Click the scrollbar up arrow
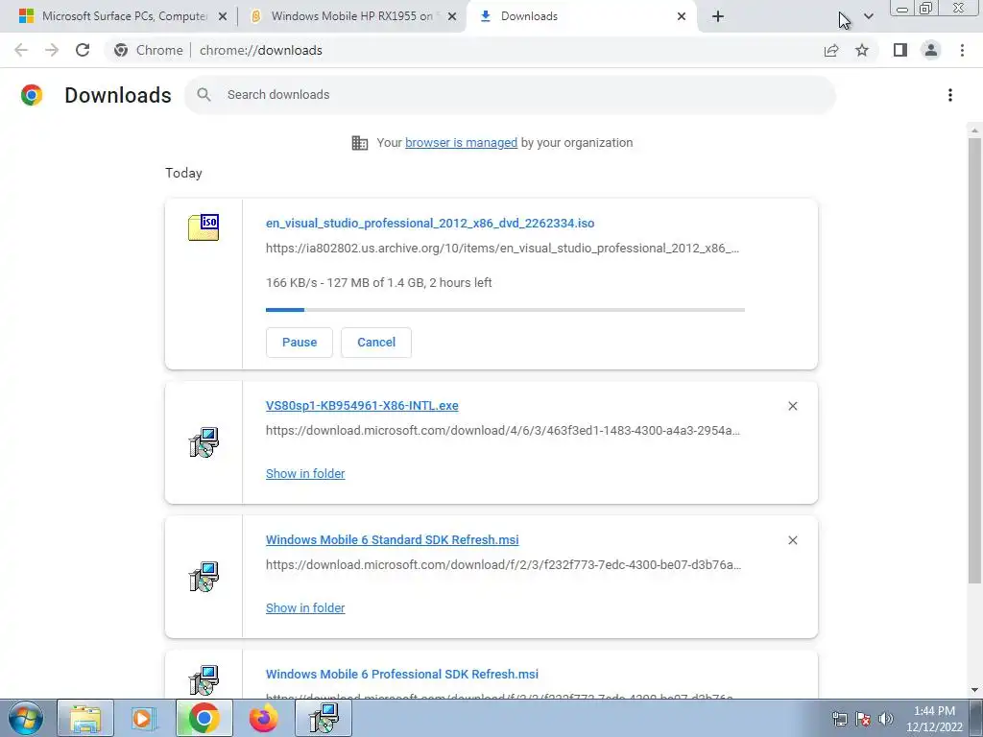Viewport: 983px width, 737px height. (973, 131)
